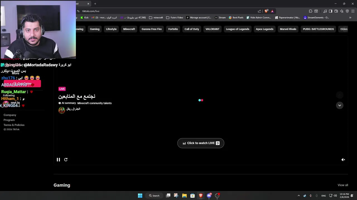Click View all for Gaming section
Screen dimensions: 357x200
coord(343,185)
